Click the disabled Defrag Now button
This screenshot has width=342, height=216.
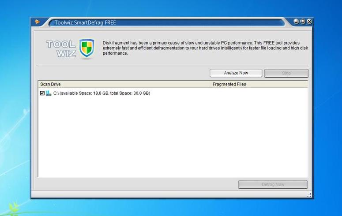[x=273, y=184]
